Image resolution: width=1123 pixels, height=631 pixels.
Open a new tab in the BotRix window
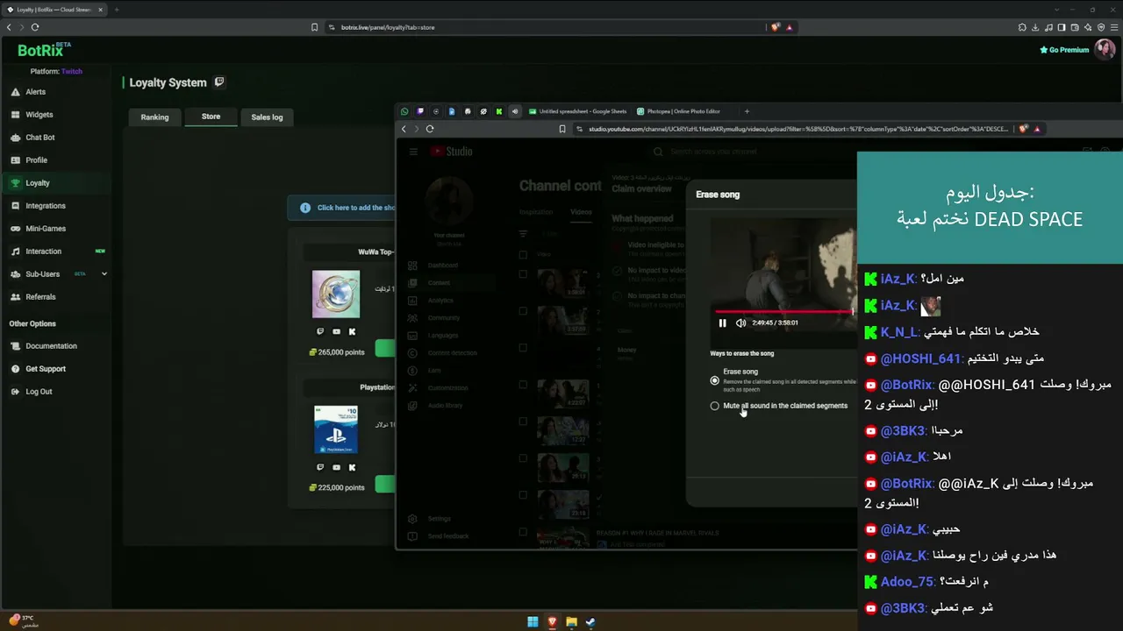(x=117, y=10)
